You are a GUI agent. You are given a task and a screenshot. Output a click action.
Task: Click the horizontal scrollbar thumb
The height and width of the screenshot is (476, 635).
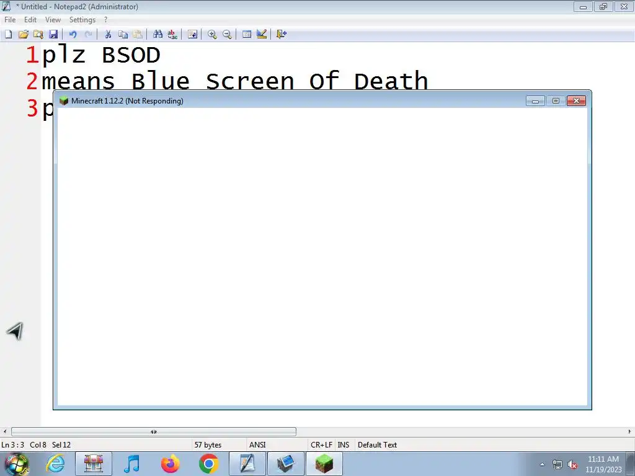[154, 432]
